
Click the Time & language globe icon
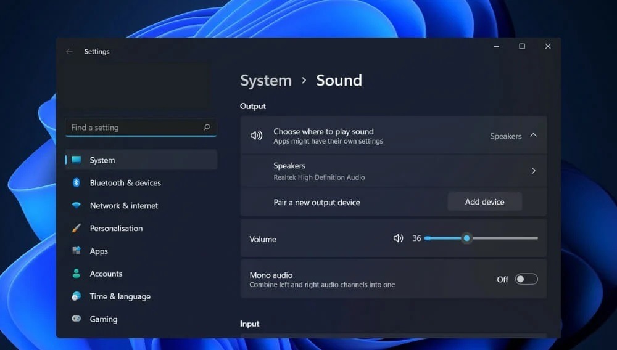(x=77, y=296)
